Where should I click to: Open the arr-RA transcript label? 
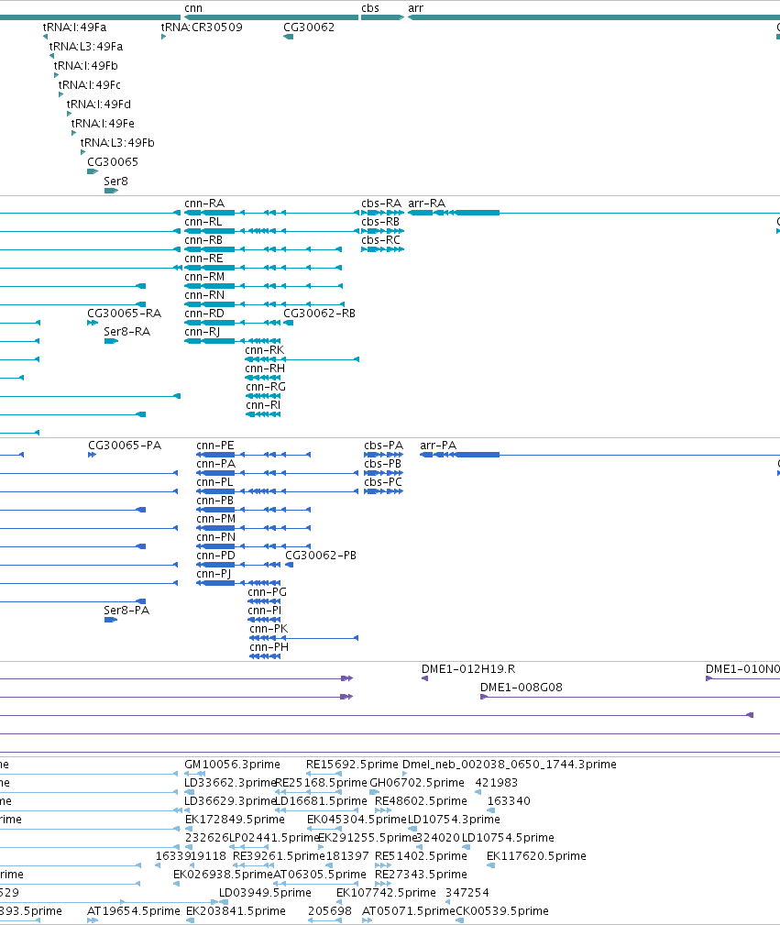426,204
